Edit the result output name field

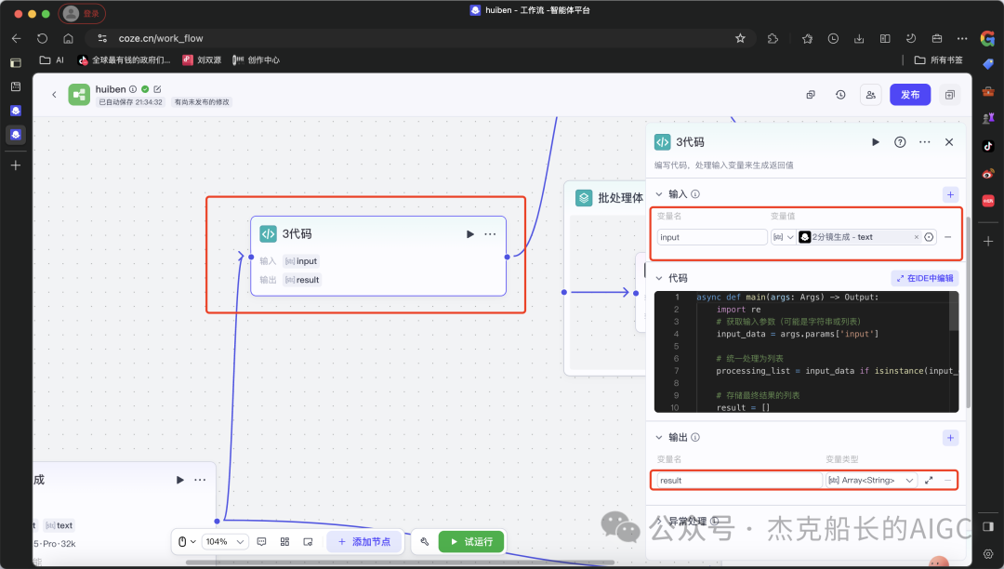pos(739,480)
